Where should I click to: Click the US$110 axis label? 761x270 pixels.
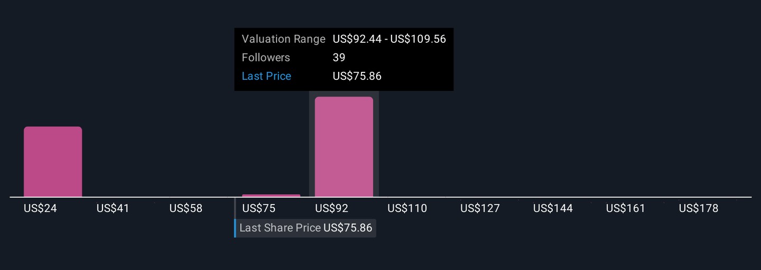point(407,208)
